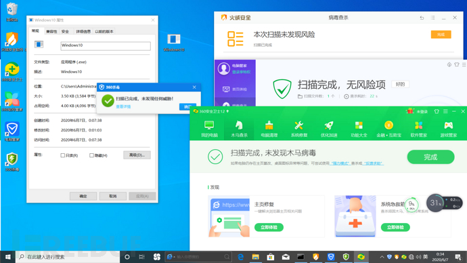This screenshot has height=263, width=467.
Task: Select 首页体检 in 电脑管家 sidebar
Action: (235, 89)
